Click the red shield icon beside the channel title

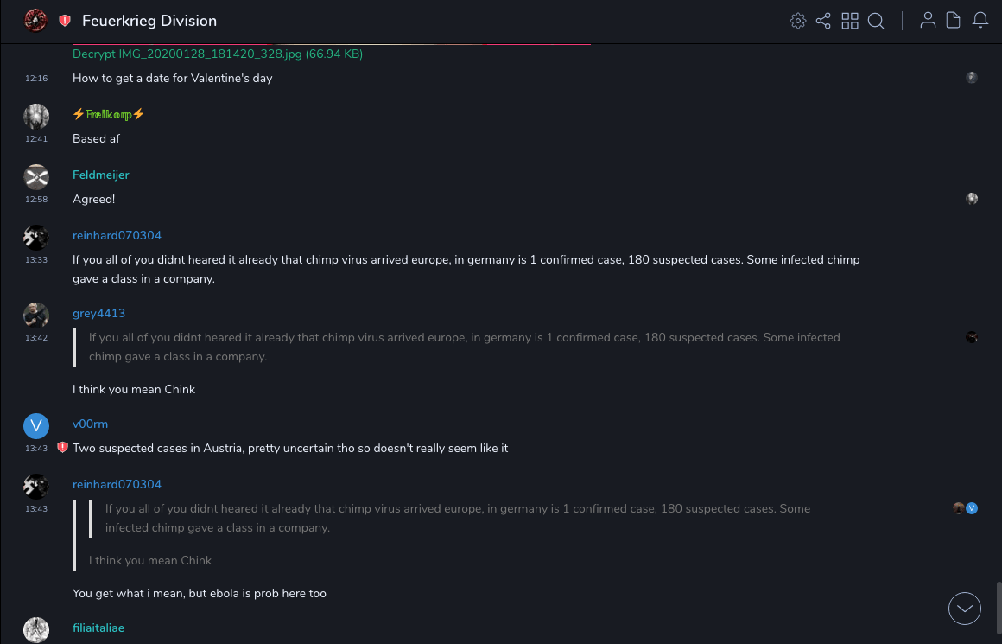[x=65, y=21]
